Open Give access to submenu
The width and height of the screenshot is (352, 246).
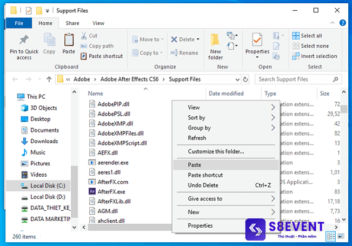(226, 198)
